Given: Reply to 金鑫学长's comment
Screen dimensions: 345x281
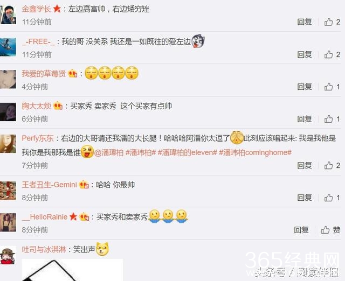Looking at the screenshot, I should click(305, 22).
